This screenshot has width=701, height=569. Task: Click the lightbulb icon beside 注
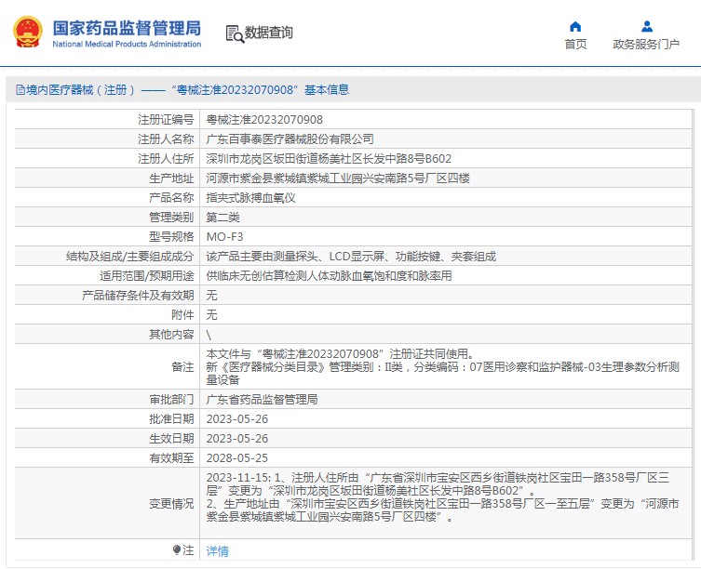pos(176,550)
